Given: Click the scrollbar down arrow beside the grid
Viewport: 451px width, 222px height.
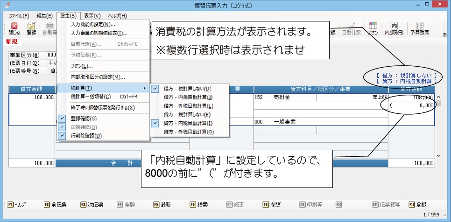Looking at the screenshot, I should pos(438,156).
